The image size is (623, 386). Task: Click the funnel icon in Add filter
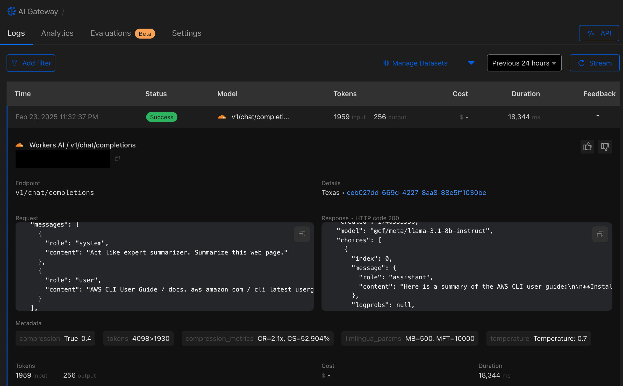point(14,63)
